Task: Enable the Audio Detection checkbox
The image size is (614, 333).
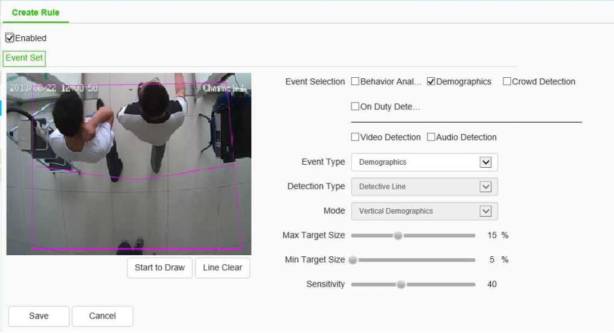Action: click(x=431, y=137)
